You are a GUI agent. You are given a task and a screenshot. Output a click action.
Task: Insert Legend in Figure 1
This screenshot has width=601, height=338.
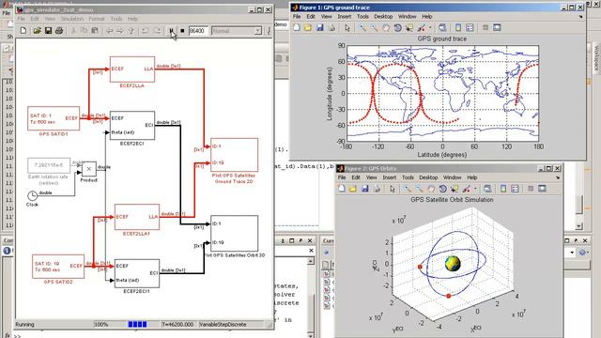point(470,27)
